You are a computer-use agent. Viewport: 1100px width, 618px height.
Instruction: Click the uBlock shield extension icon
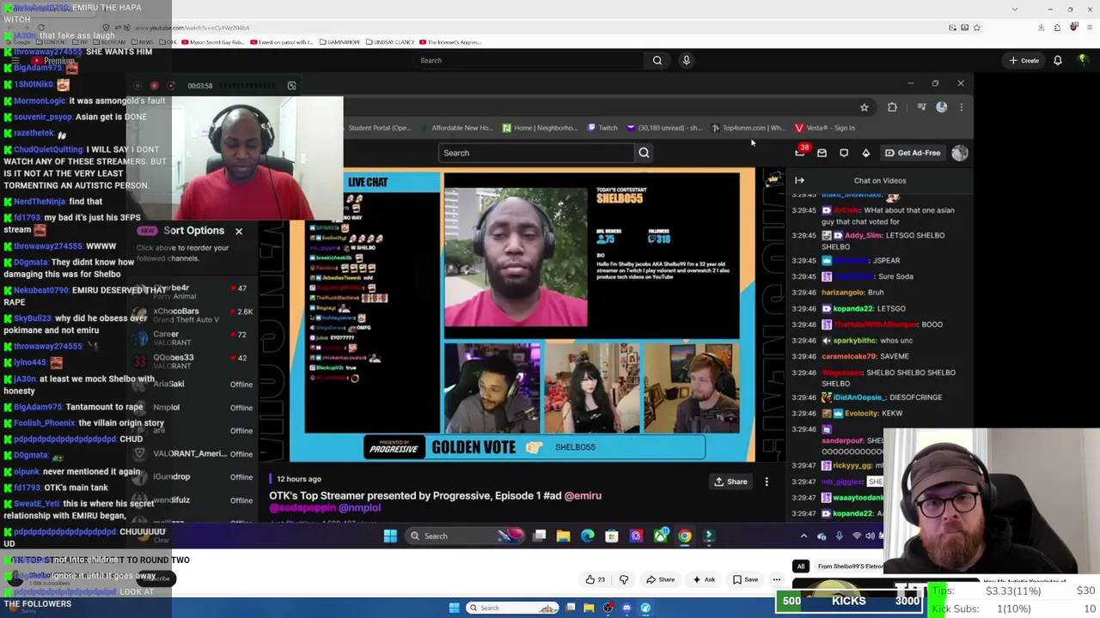click(x=1073, y=27)
